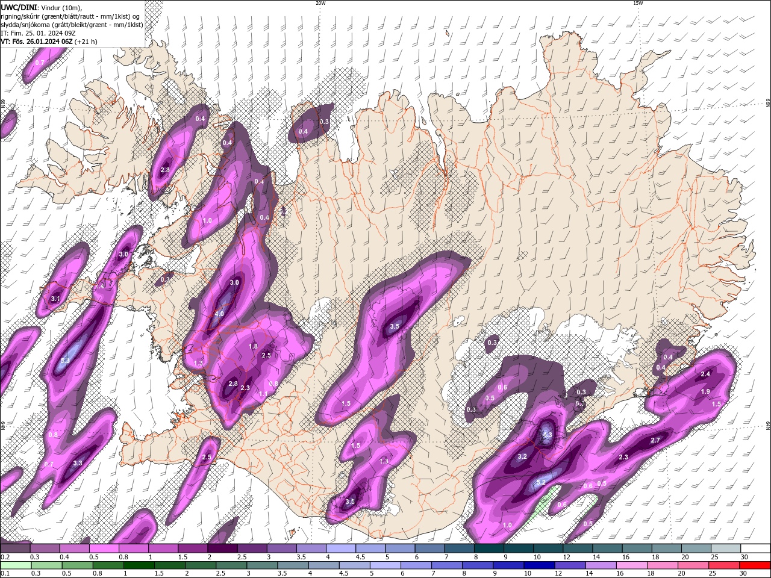Image resolution: width=771 pixels, height=578 pixels.
Task: Click the 0.2 label in snow legend
Action: tap(5, 558)
